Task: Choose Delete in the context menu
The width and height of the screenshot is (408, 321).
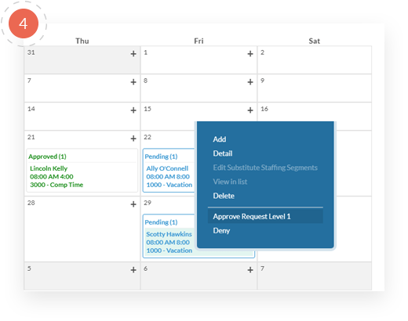Action: [x=224, y=196]
